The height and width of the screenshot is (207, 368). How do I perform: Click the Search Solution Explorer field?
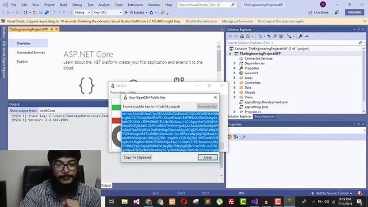coord(295,43)
